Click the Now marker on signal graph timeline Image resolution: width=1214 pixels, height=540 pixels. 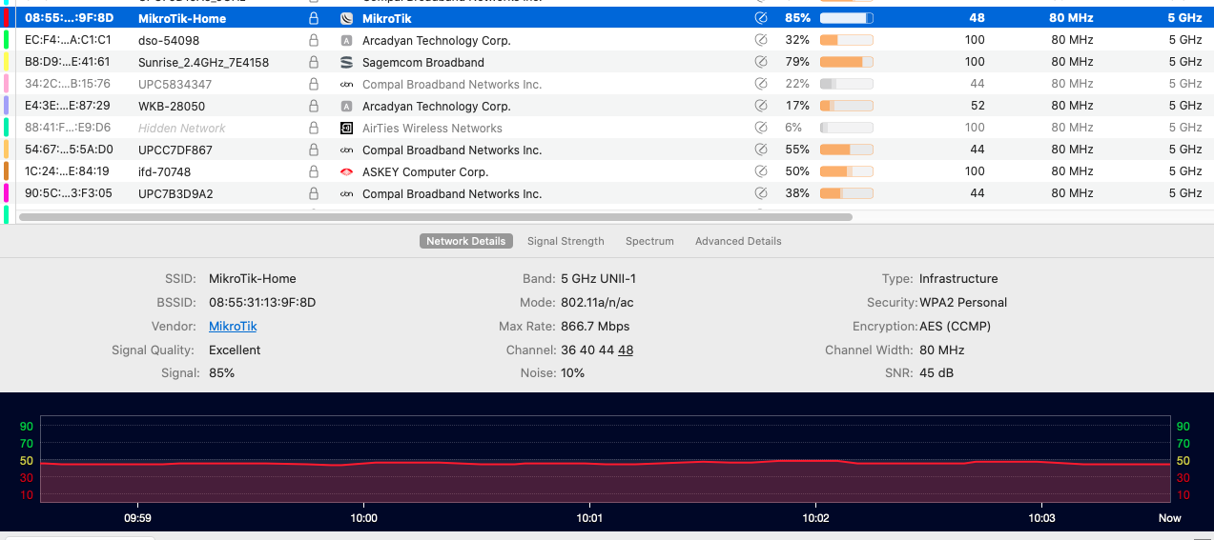click(1169, 518)
